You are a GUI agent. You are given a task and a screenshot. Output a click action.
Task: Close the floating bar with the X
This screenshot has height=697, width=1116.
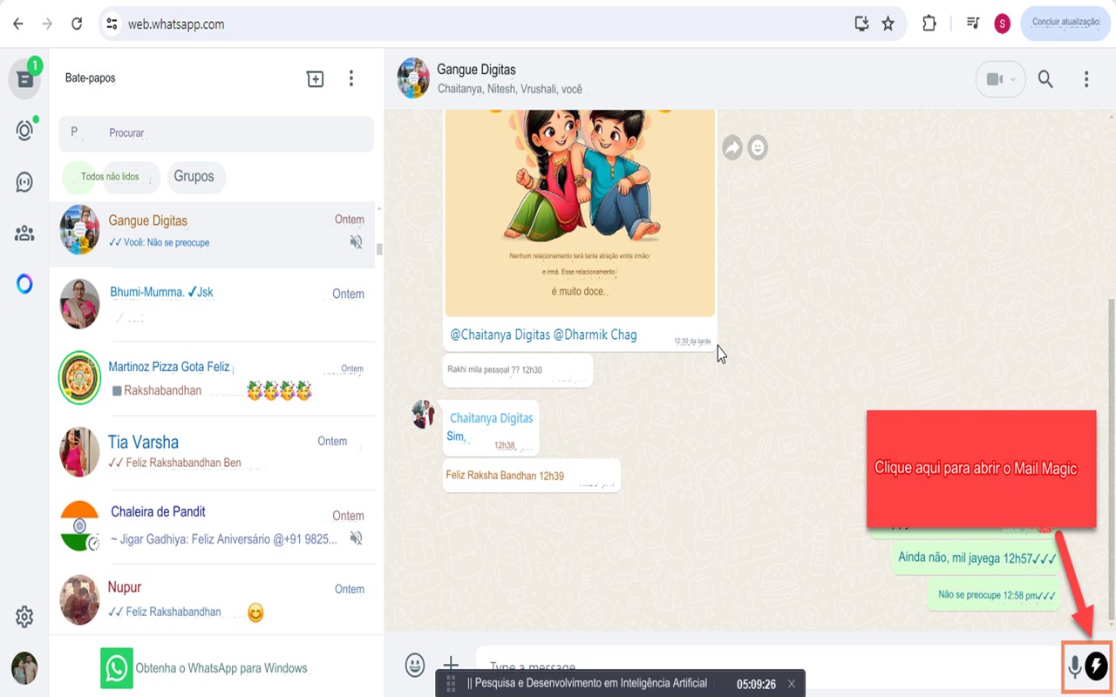click(792, 684)
